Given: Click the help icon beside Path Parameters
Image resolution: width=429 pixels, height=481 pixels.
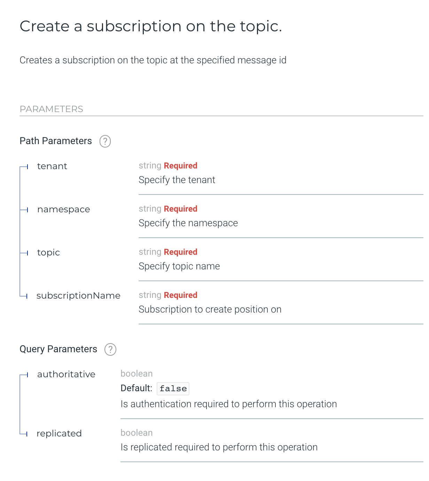Looking at the screenshot, I should 105,141.
